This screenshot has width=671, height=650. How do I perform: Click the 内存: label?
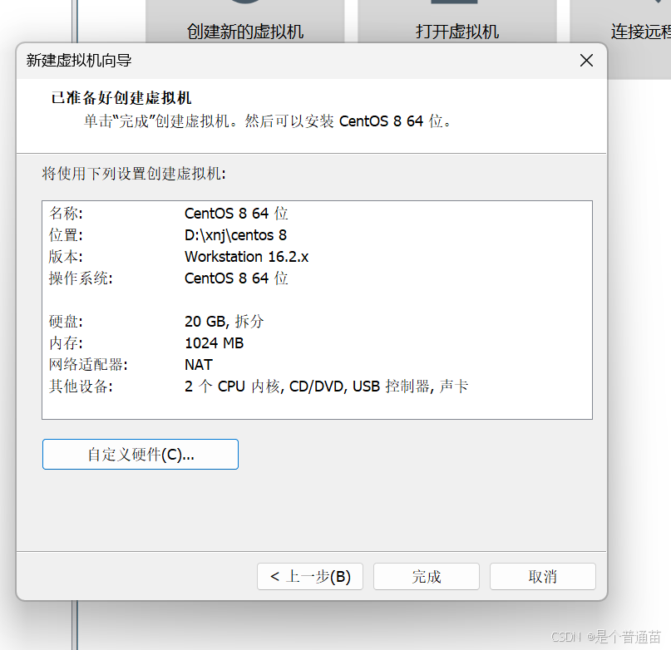[66, 343]
